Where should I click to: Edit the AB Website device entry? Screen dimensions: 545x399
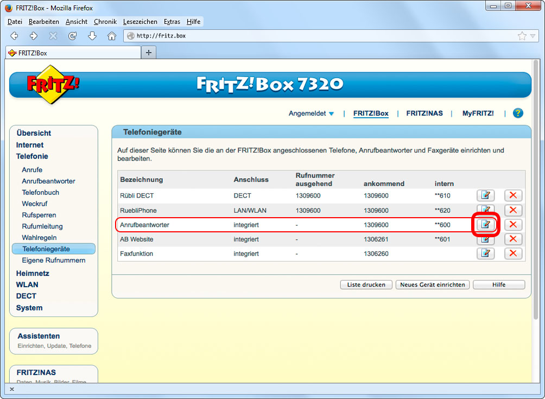point(486,239)
